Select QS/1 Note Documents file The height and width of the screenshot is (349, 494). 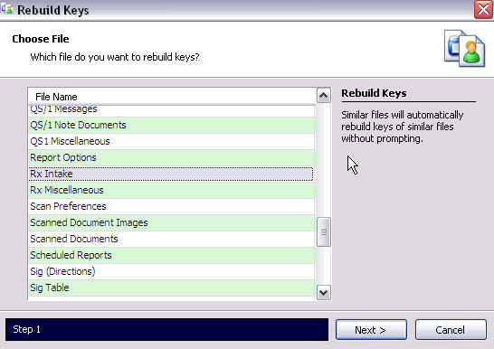click(x=171, y=125)
